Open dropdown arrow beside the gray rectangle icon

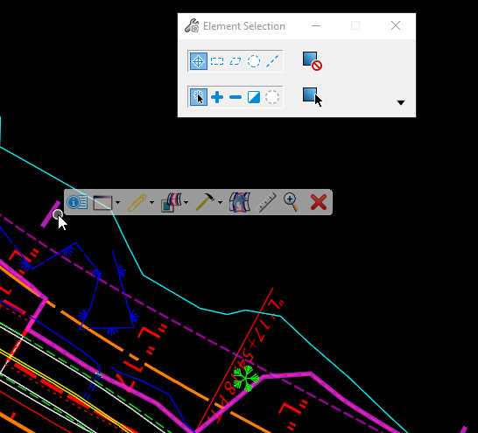pyautogui.click(x=117, y=202)
